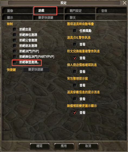Screen dimensions: 128x152
Task: Open the 戰鬥設定 tab
Action: click(x=80, y=11)
